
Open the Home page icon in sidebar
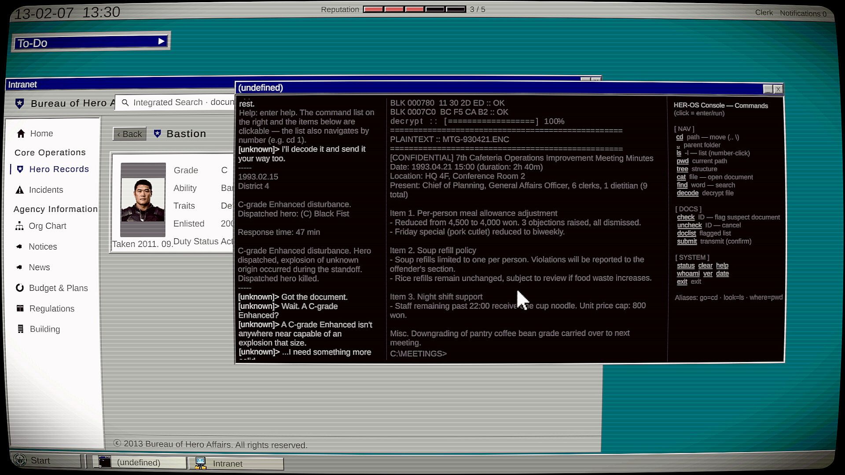point(21,133)
